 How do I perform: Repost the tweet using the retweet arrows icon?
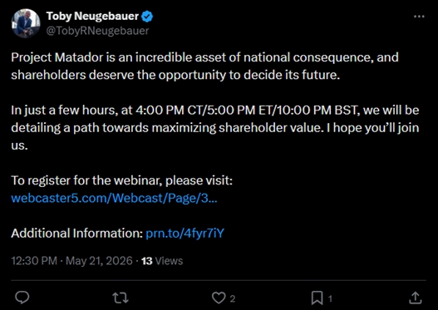121,298
